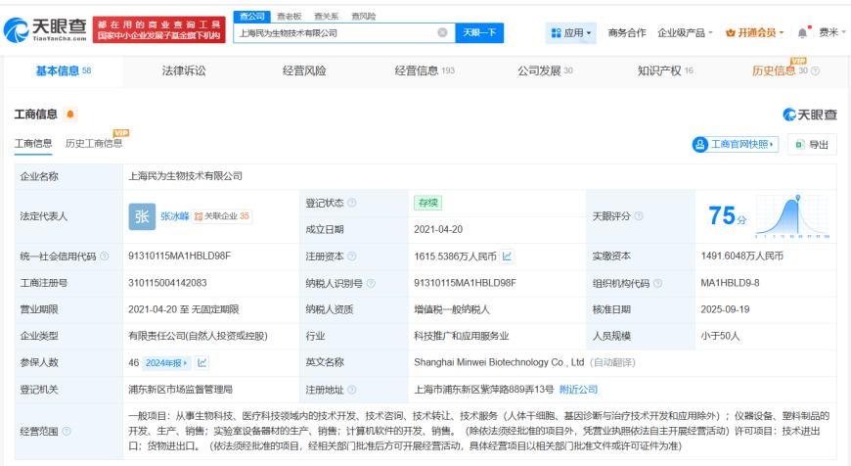
Task: Clear the search box with X icon
Action: coord(442,32)
